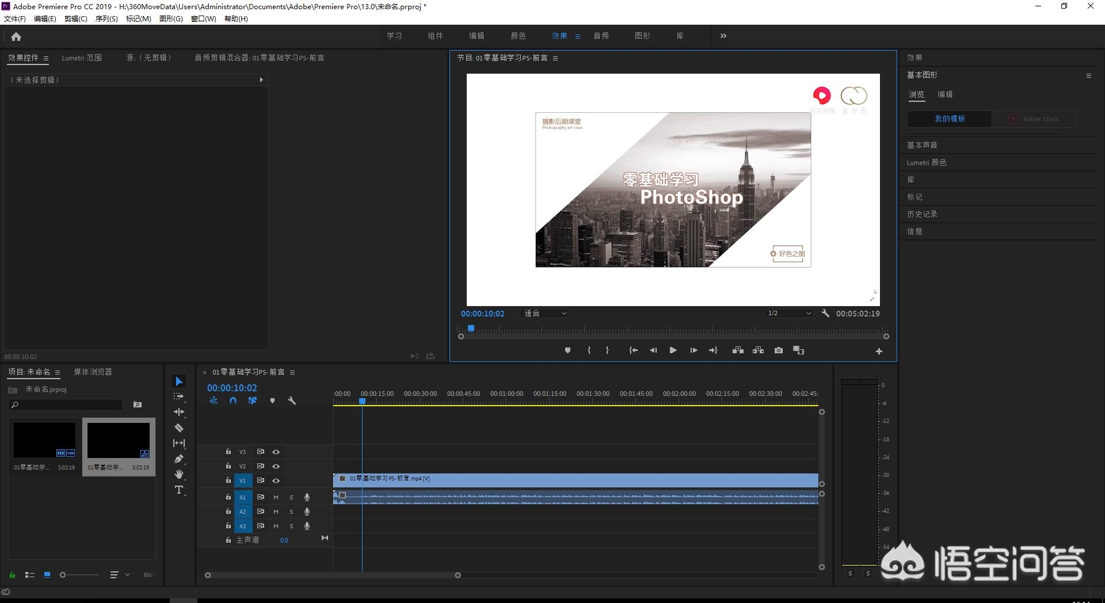Open comparison view button
This screenshot has width=1105, height=603.
(x=798, y=350)
